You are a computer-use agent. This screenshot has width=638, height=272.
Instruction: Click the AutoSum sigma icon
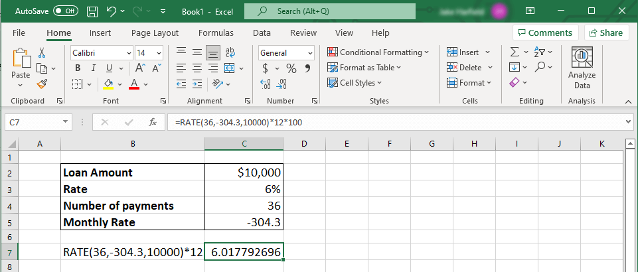click(514, 52)
